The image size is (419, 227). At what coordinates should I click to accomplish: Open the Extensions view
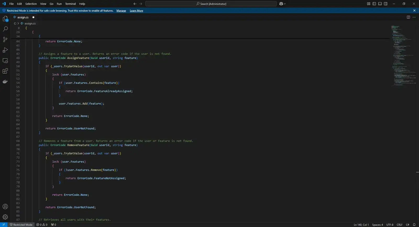[5, 71]
